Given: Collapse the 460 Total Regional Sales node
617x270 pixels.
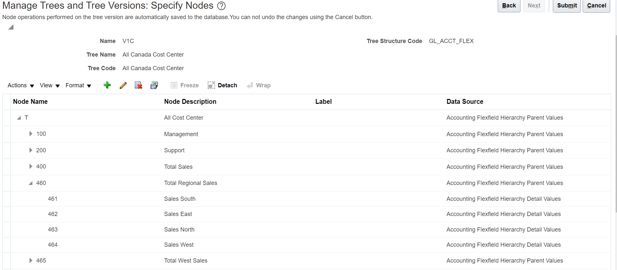Looking at the screenshot, I should (30, 183).
